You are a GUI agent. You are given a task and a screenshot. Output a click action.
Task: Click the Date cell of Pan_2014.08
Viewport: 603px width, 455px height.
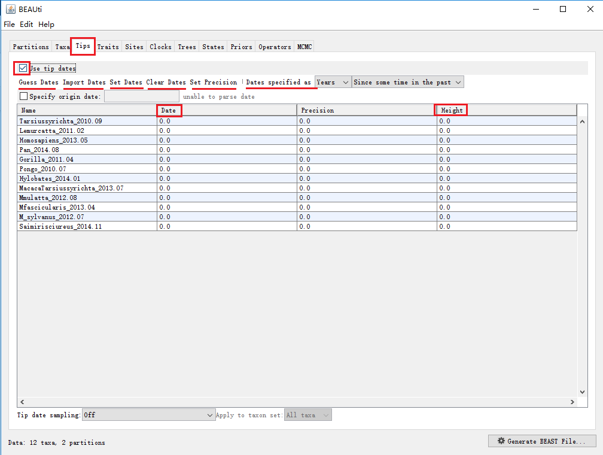227,150
